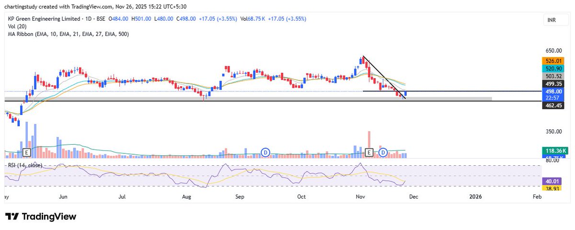Click the Oct label on time axis
The height and width of the screenshot is (230, 575).
point(301,196)
